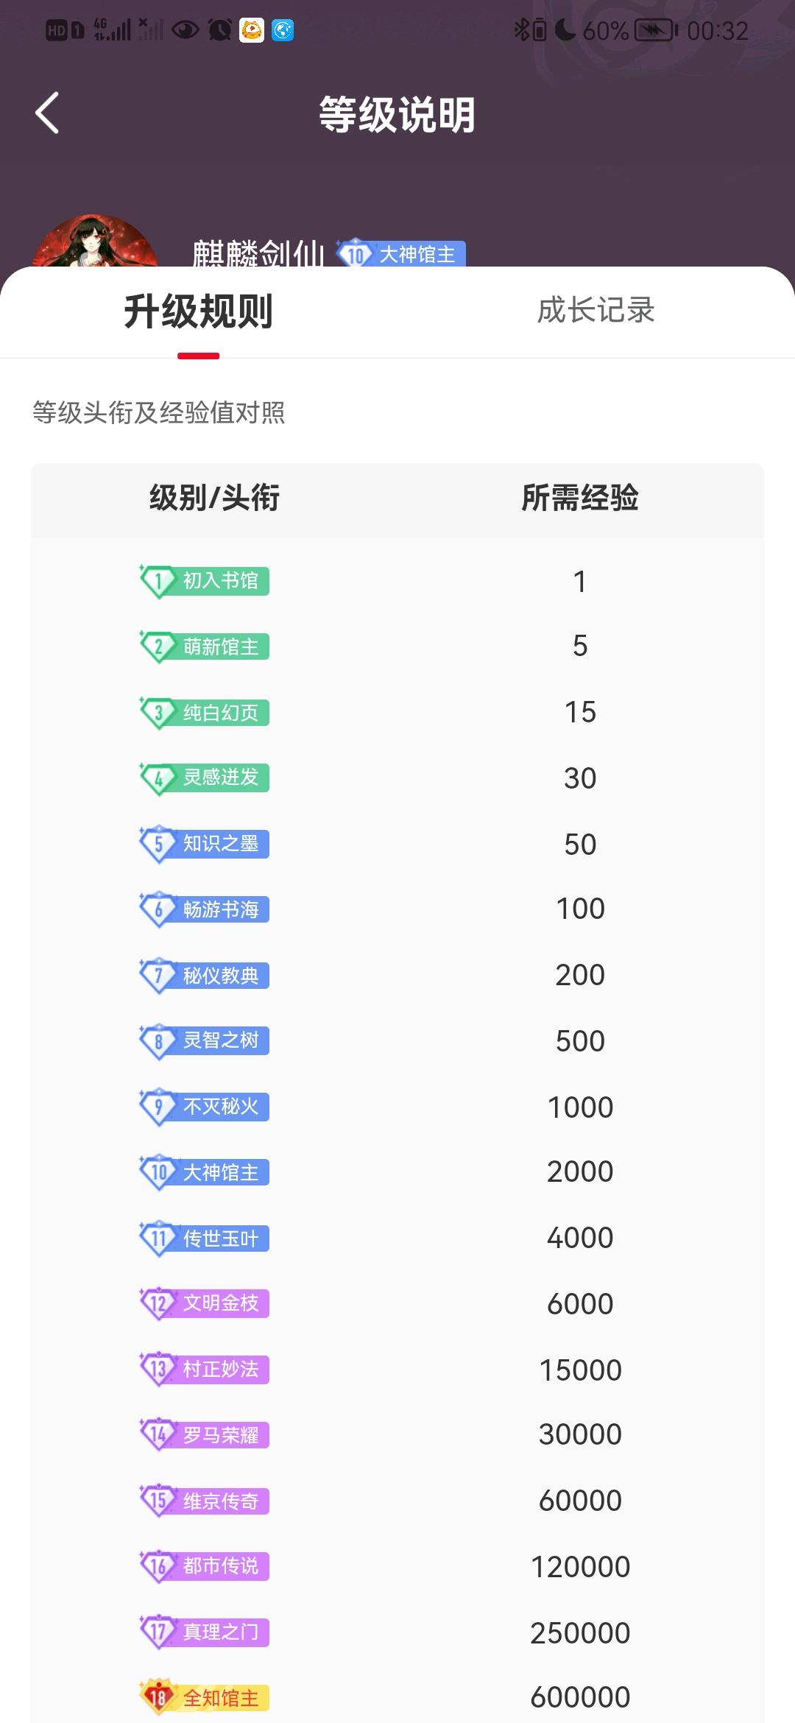Click the level 2 萌新馆主 badge

click(204, 646)
